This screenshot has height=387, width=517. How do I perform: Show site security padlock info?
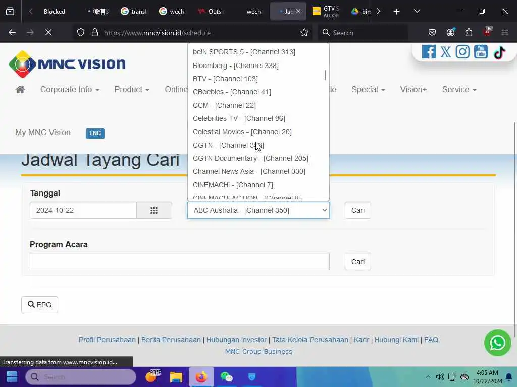click(95, 33)
